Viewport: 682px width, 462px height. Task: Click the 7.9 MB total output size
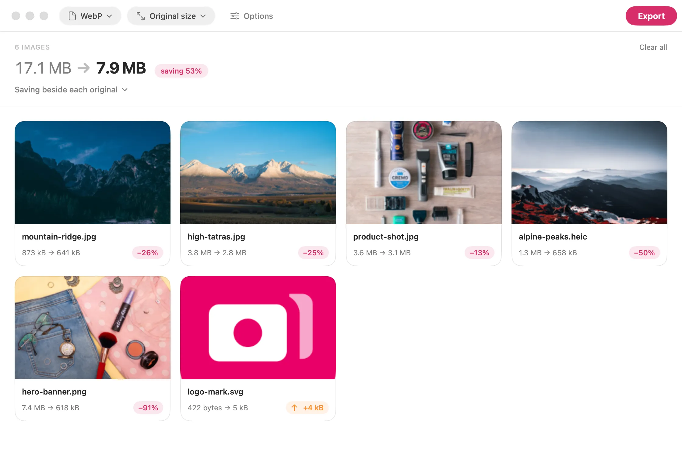121,68
